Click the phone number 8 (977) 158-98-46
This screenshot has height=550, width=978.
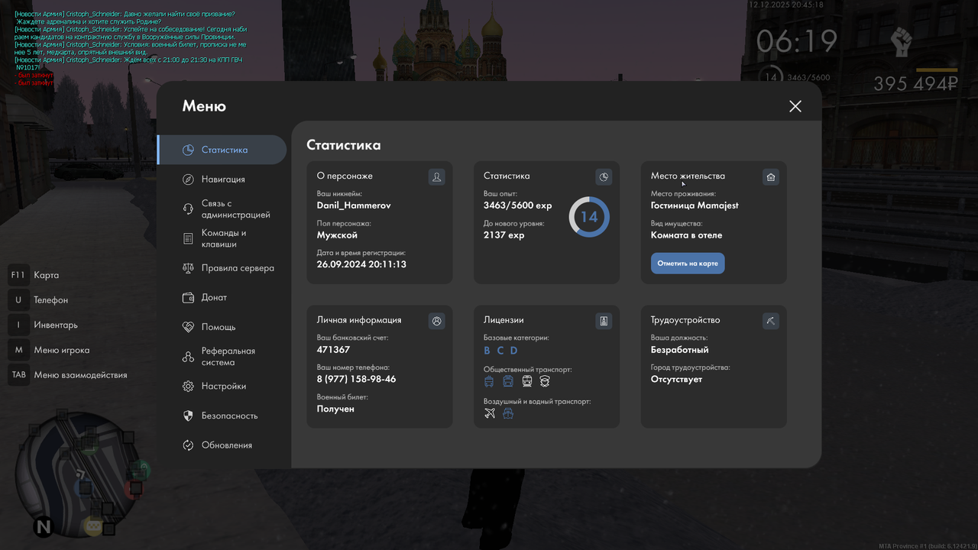[356, 379]
